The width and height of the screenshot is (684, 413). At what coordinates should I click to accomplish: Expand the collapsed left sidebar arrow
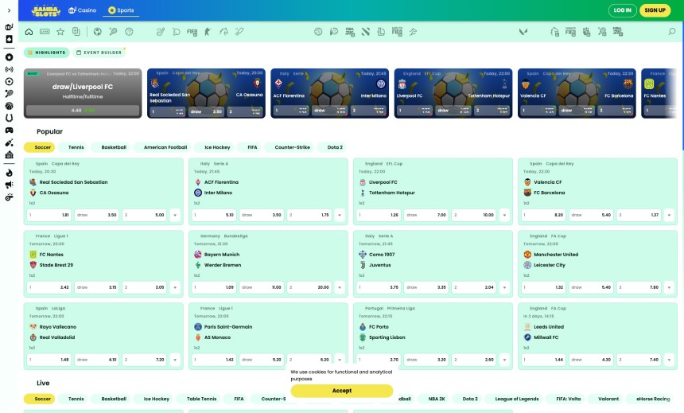[9, 10]
